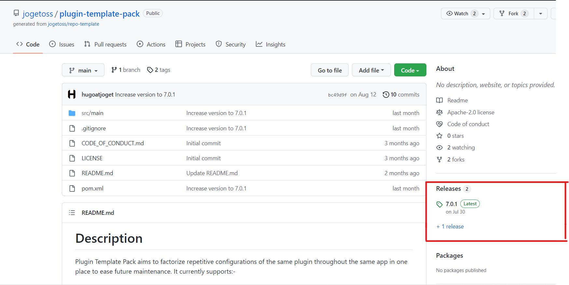Image resolution: width=569 pixels, height=285 pixels.
Task: Expand the arrow dropdown beside Fork
Action: pos(540,14)
